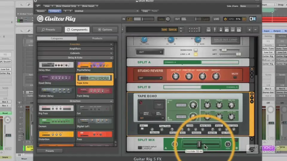Toggle the Studio Reverb MUTE button
287x161 pixels.
pos(235,77)
